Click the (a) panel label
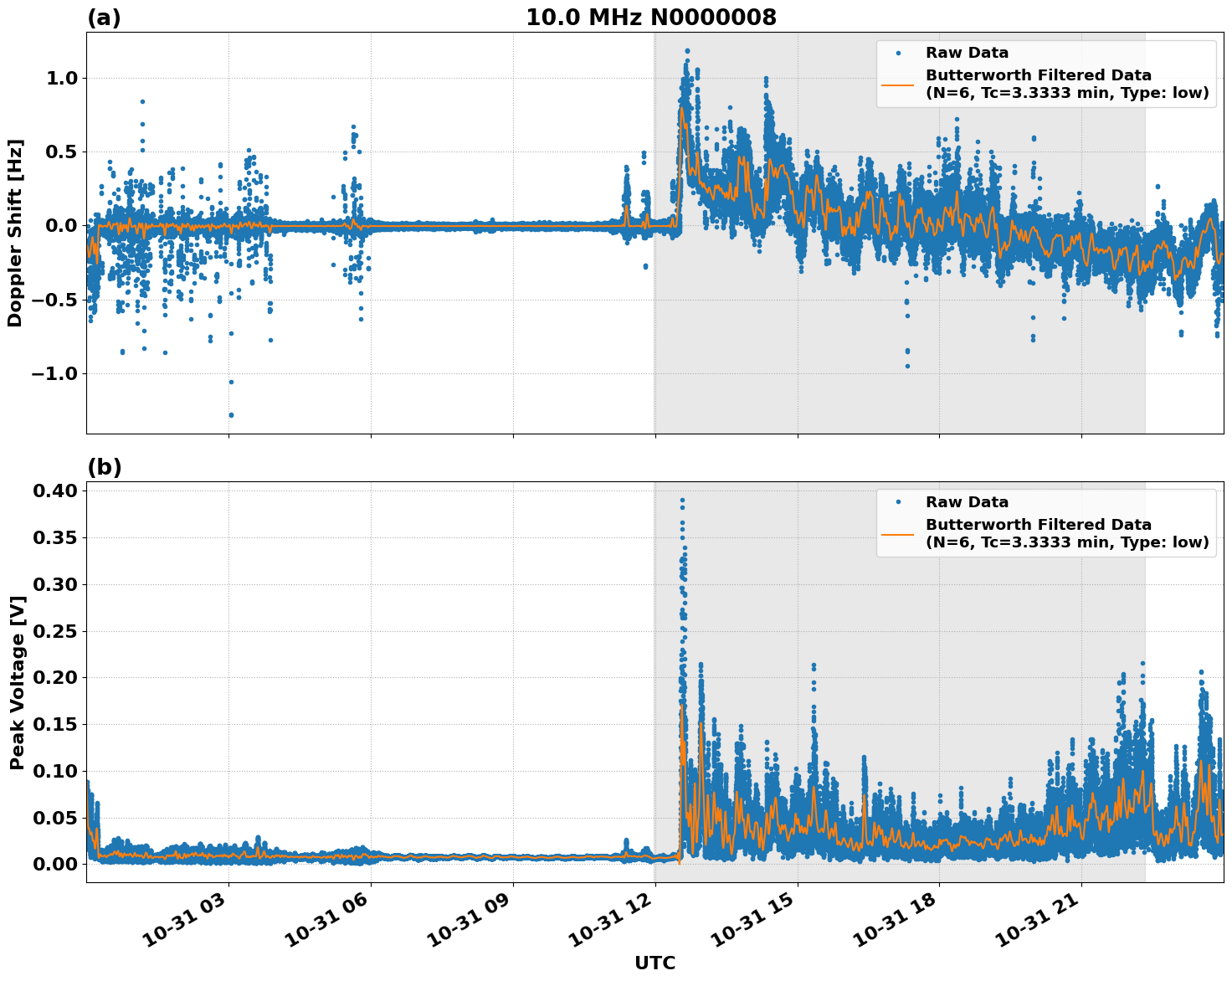This screenshot has height=981, width=1232. (x=104, y=18)
